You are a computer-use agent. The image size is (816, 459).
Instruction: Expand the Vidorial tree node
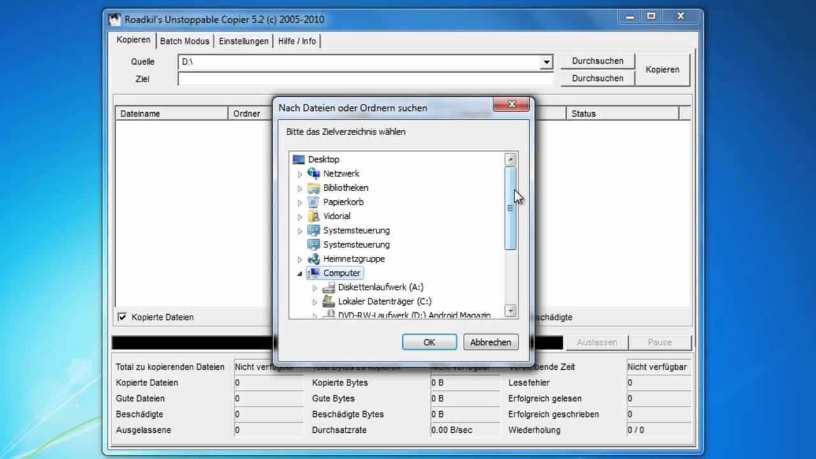pyautogui.click(x=300, y=217)
